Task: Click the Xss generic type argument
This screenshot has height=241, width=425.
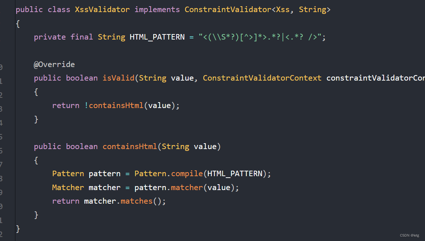Action: click(282, 10)
